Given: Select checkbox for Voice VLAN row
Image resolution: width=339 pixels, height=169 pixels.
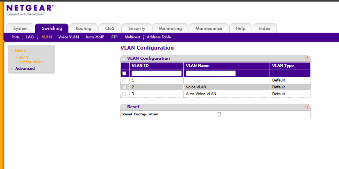Looking at the screenshot, I should (124, 87).
